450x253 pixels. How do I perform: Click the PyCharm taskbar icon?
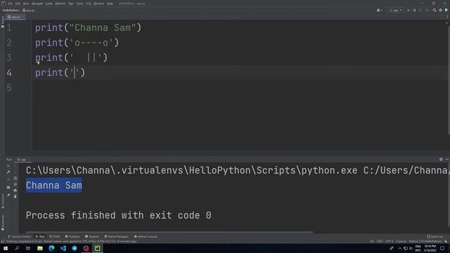98,248
